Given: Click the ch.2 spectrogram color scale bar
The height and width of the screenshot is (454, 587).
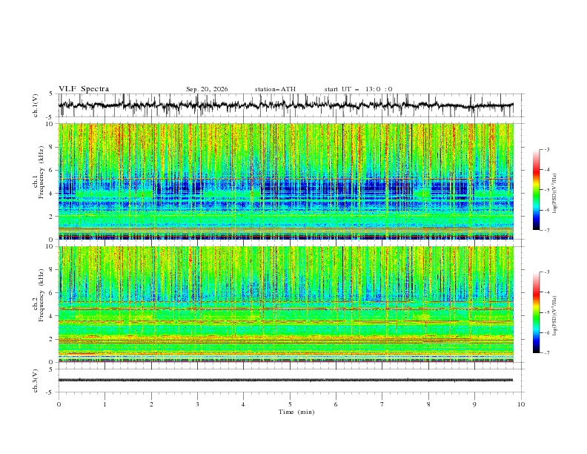Looking at the screenshot, I should click(x=536, y=312).
